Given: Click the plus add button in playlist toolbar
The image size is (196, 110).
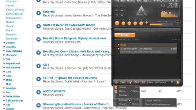Looking at the screenshot, I should [x=117, y=82].
